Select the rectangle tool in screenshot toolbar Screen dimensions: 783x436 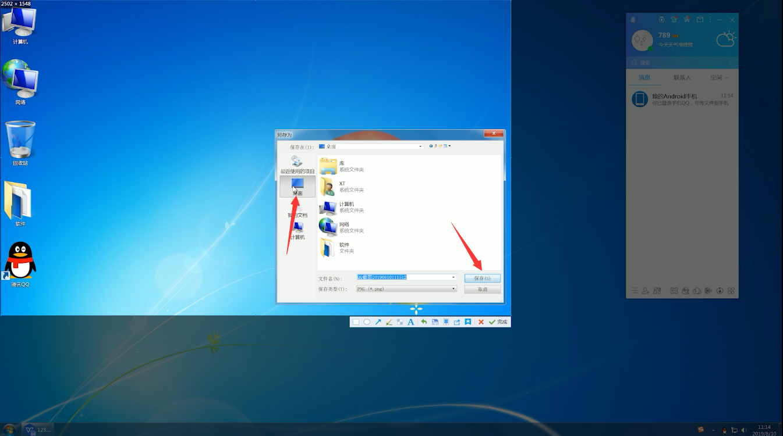[356, 322]
